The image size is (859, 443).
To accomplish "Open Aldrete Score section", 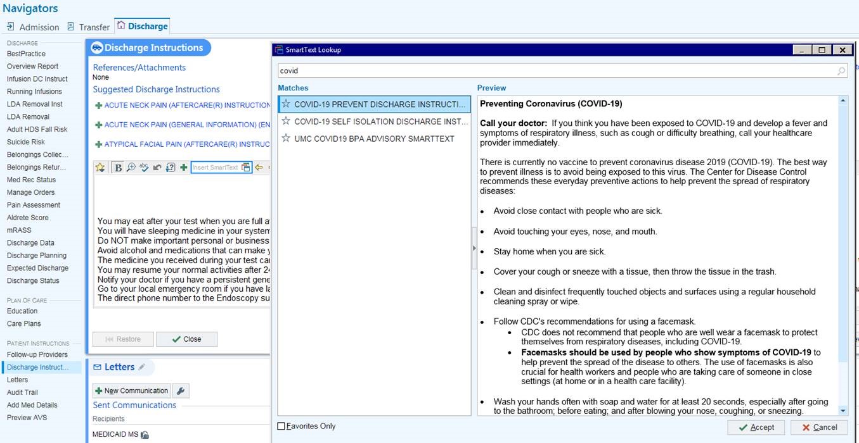I will coord(28,218).
